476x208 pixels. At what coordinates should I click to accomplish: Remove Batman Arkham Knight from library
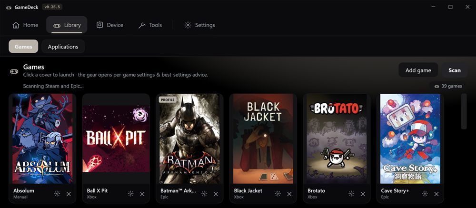click(x=216, y=194)
